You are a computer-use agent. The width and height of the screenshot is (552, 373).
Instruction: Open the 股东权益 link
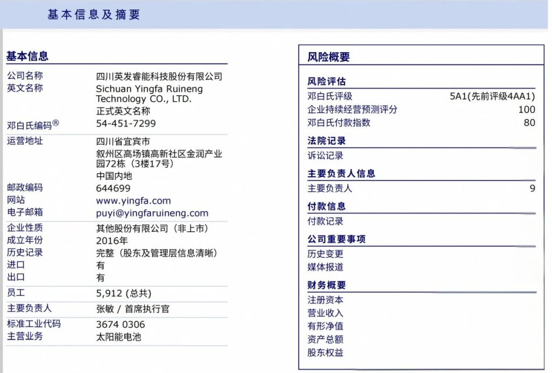[x=325, y=353]
